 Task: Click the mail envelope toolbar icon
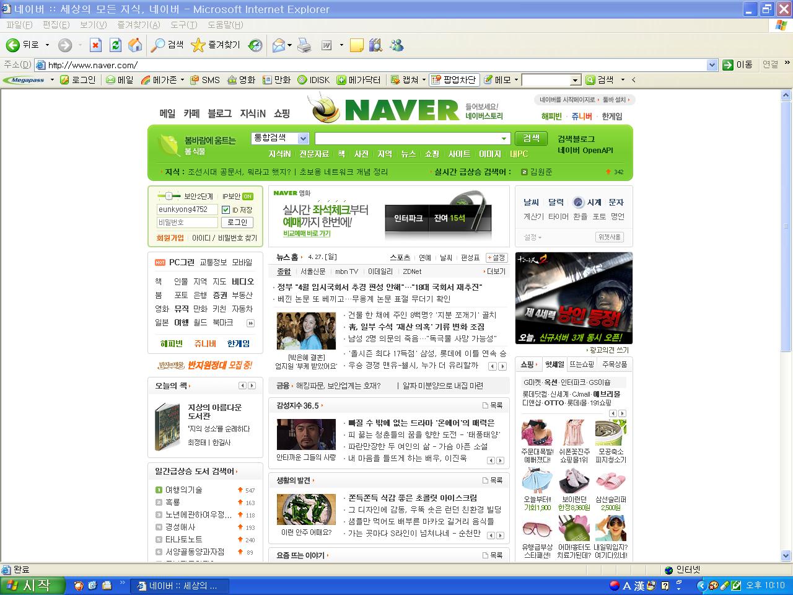(x=279, y=45)
